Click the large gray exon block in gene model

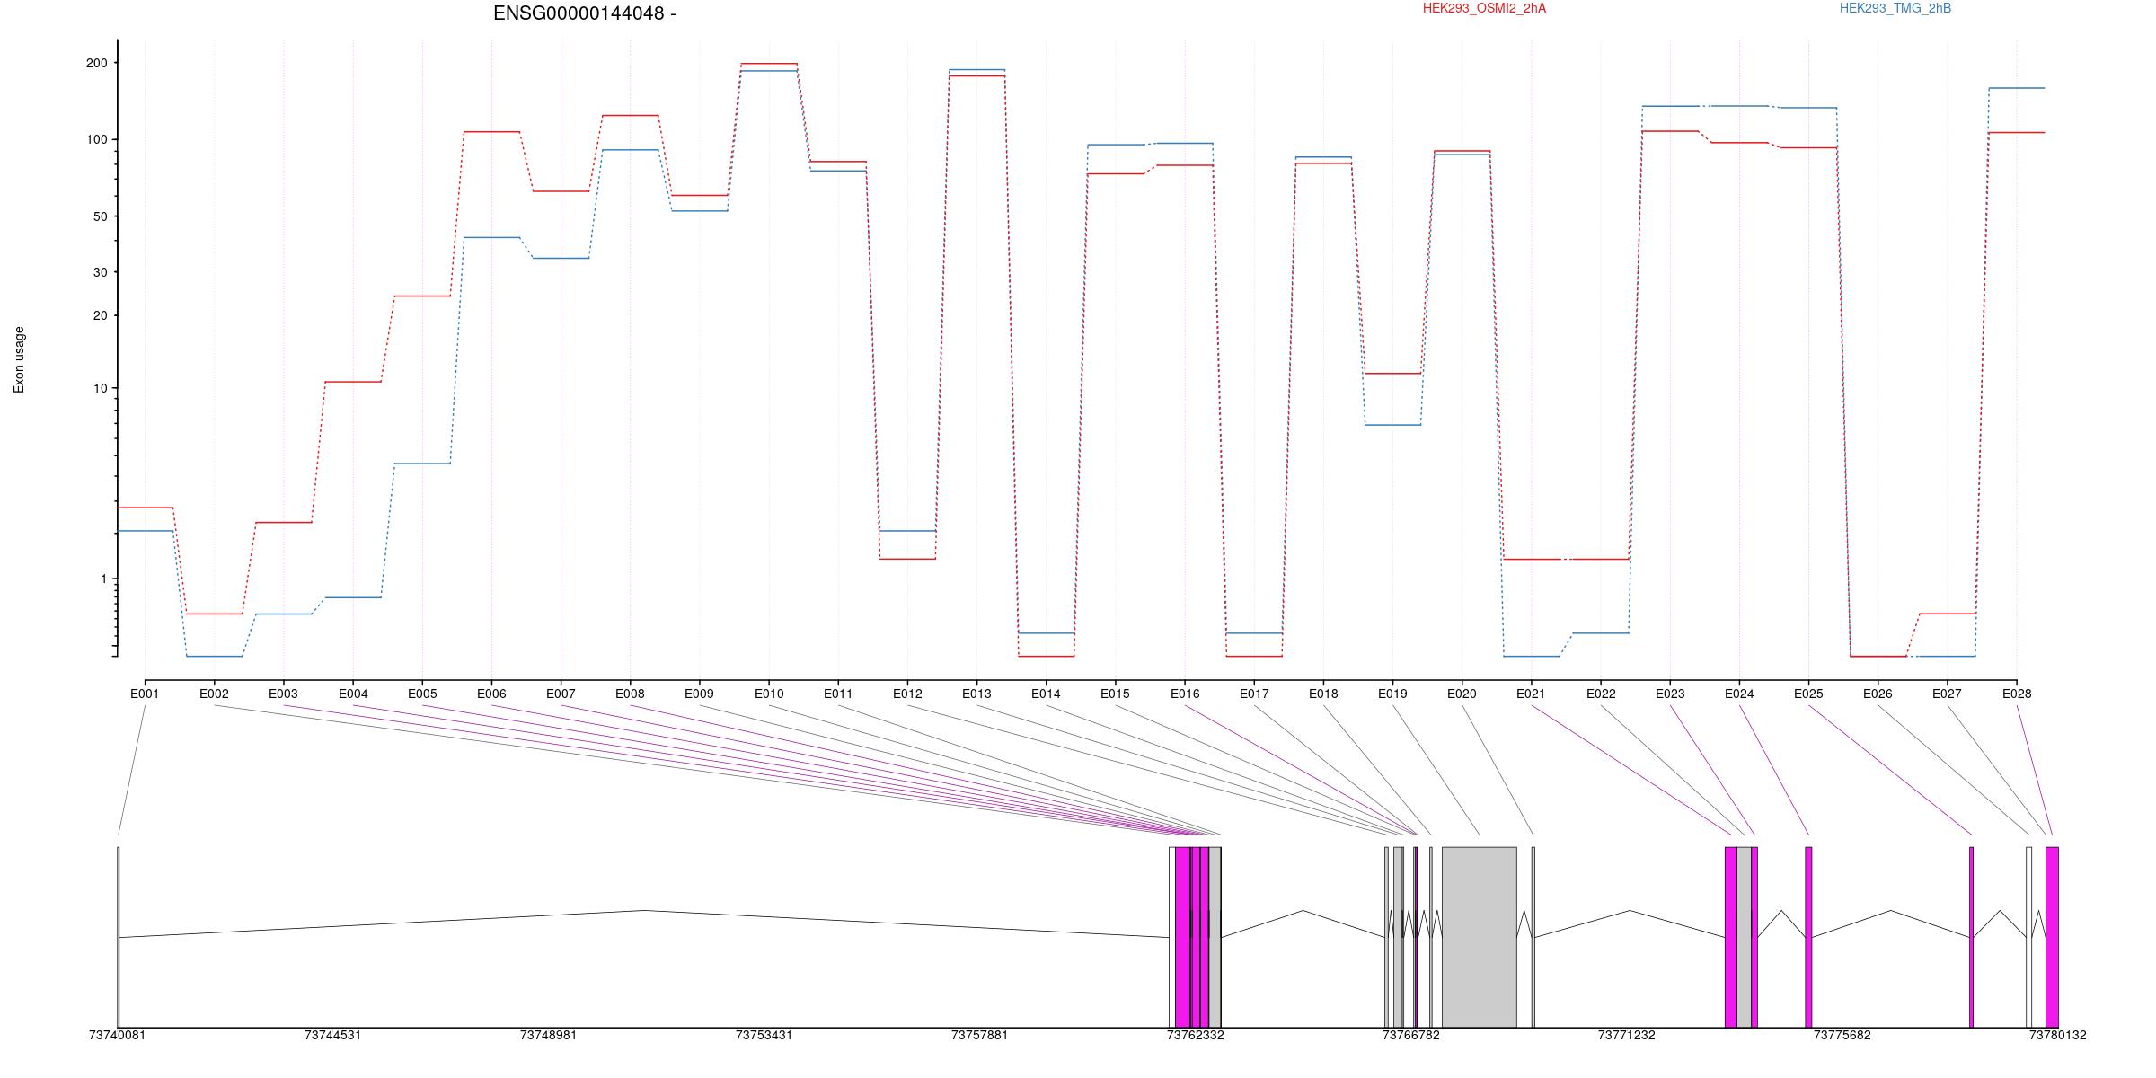1480,937
